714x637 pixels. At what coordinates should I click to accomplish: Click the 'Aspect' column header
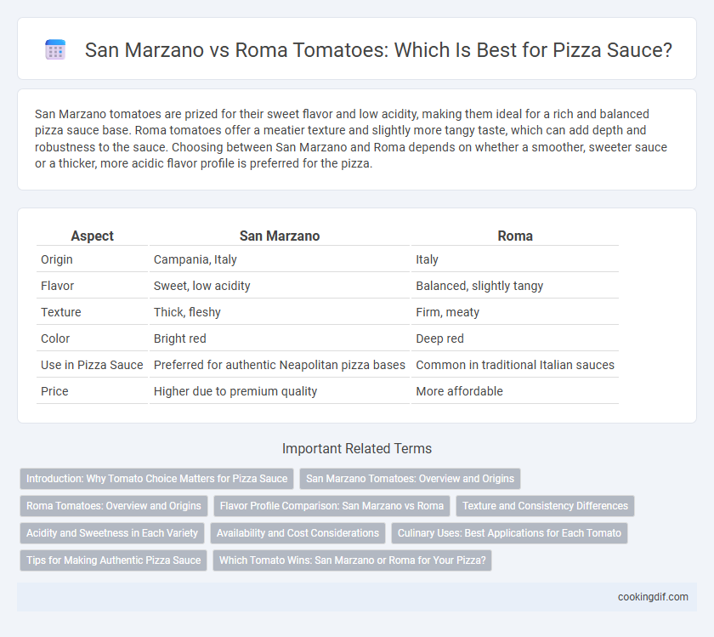(x=93, y=236)
